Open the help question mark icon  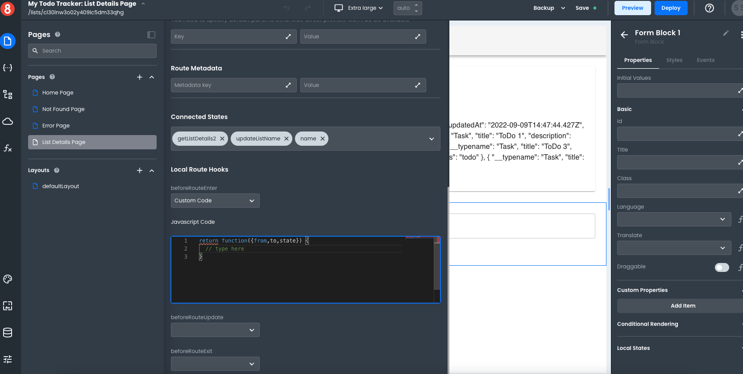pyautogui.click(x=709, y=8)
